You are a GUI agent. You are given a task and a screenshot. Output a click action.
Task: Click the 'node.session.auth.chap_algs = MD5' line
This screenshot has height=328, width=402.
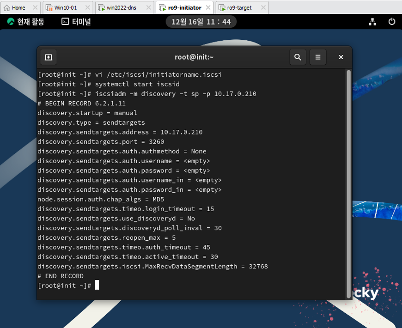tap(101, 200)
